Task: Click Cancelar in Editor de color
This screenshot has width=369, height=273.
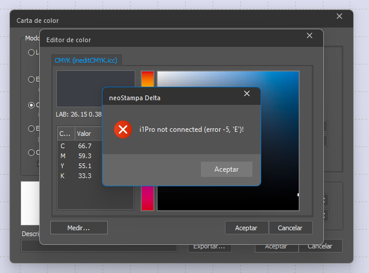Action: (291, 228)
